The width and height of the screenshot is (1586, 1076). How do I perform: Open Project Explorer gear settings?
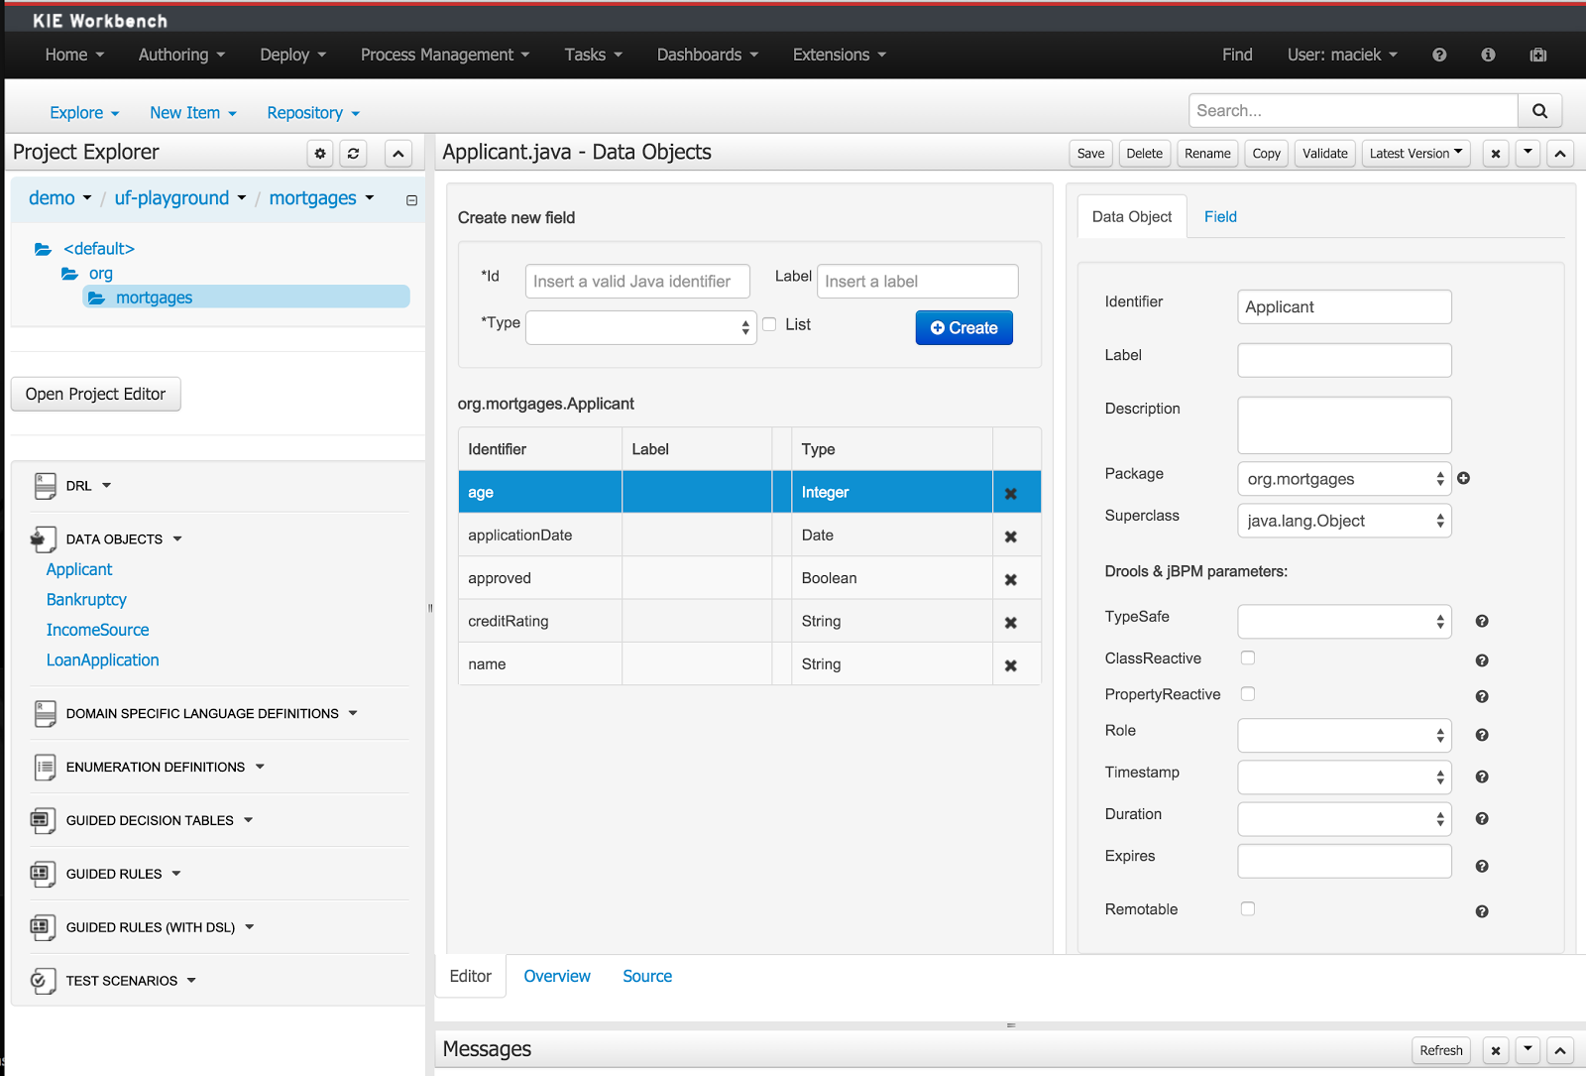pos(320,154)
